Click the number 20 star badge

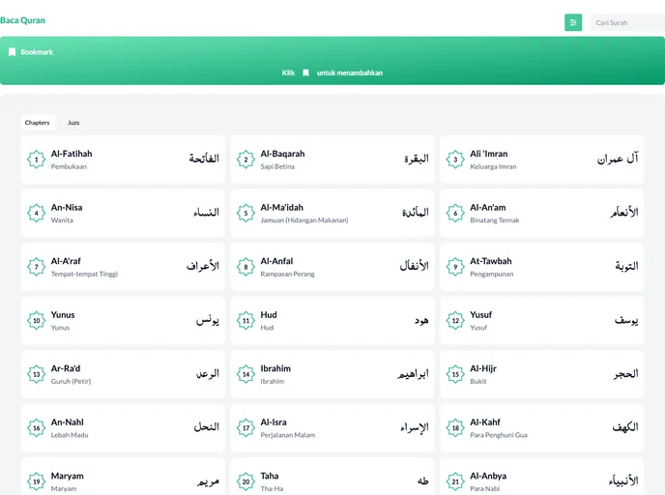coord(246,481)
